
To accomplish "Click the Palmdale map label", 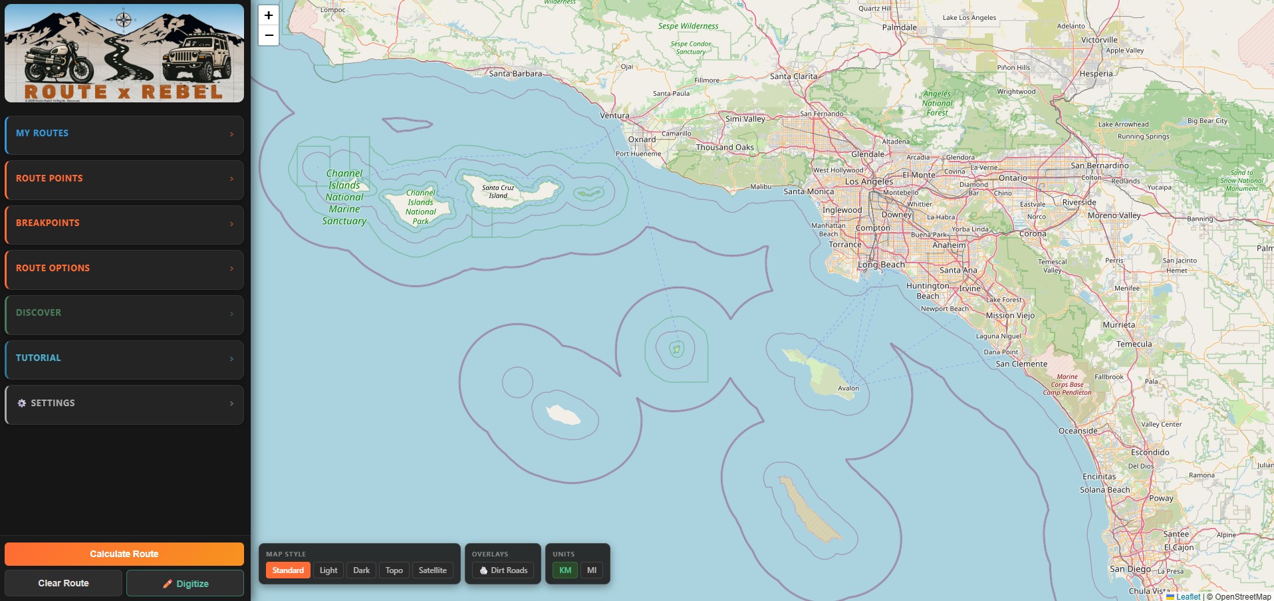I will tap(900, 27).
